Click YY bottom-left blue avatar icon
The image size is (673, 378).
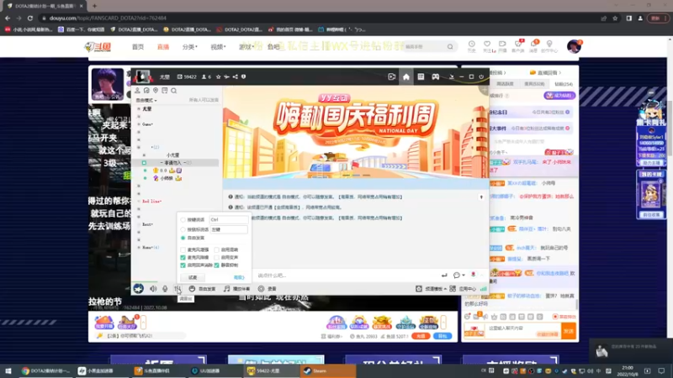click(x=138, y=289)
